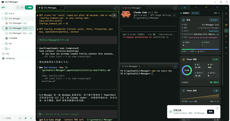The width and height of the screenshot is (230, 121).
Task: Open the statistics icon at sidebar bottom
Action: click(x=20, y=118)
